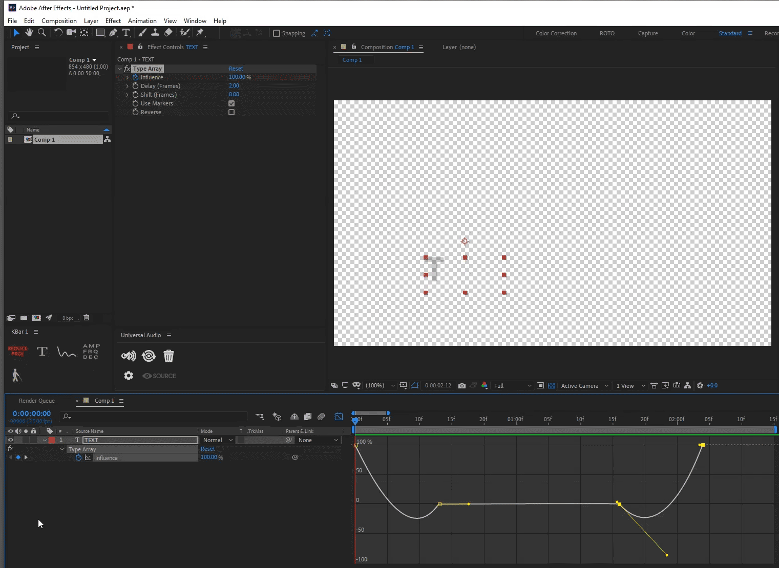This screenshot has height=568, width=779.
Task: Select the Rectangle shape tool
Action: pyautogui.click(x=100, y=33)
